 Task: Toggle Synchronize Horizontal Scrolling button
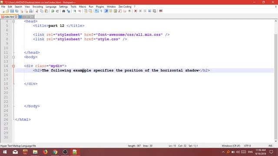90,11
